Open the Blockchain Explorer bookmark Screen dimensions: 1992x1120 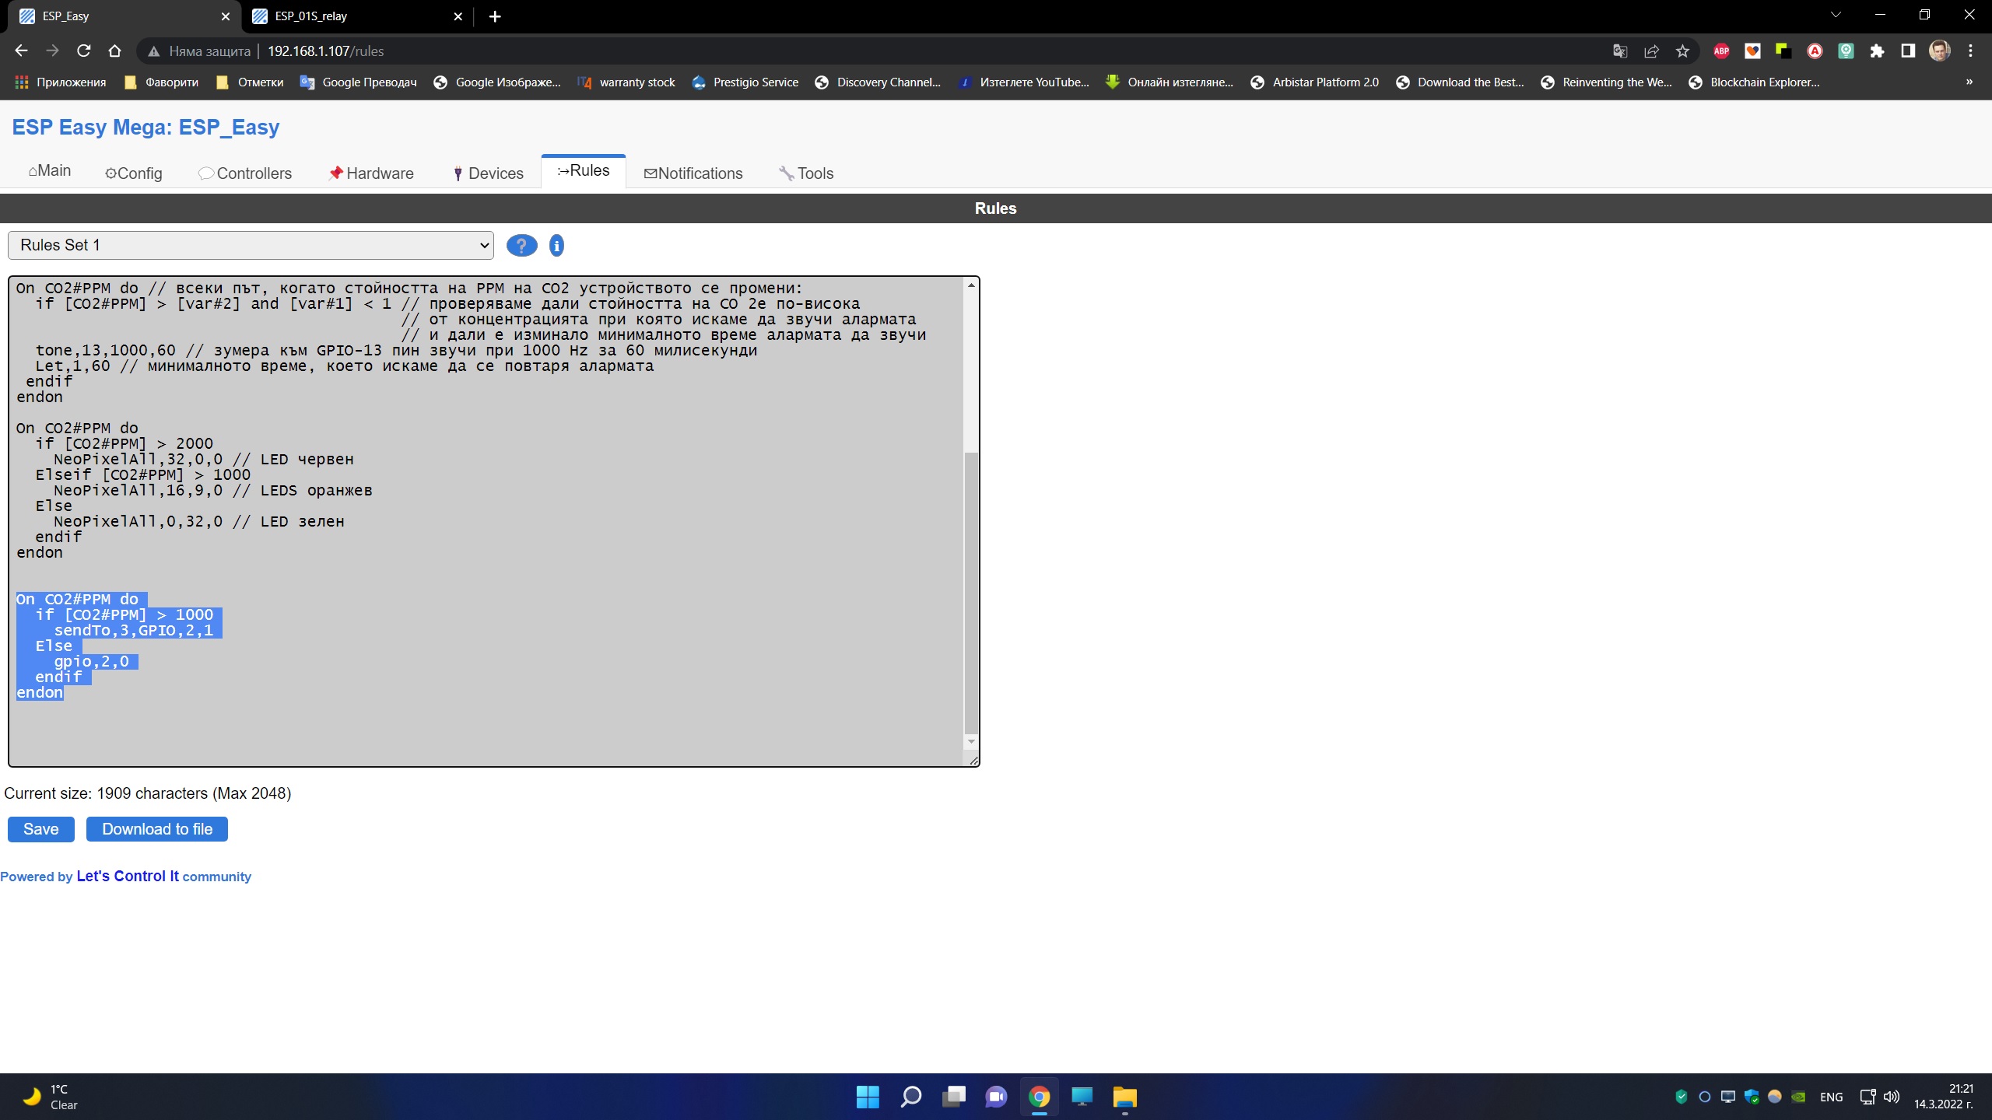tap(1754, 82)
